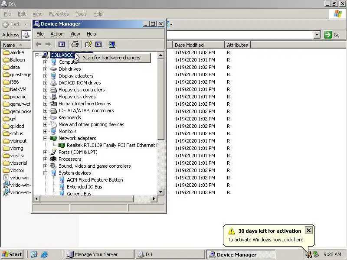Viewport: 347px width, 260px height.
Task: Select the Balloon folder in D:\ window
Action: pos(14,60)
